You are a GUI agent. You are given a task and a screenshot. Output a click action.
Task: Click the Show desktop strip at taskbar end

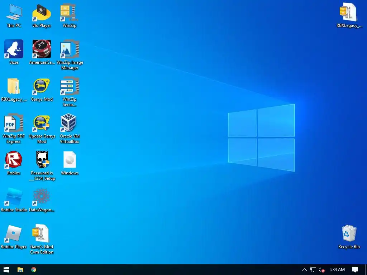(366, 270)
